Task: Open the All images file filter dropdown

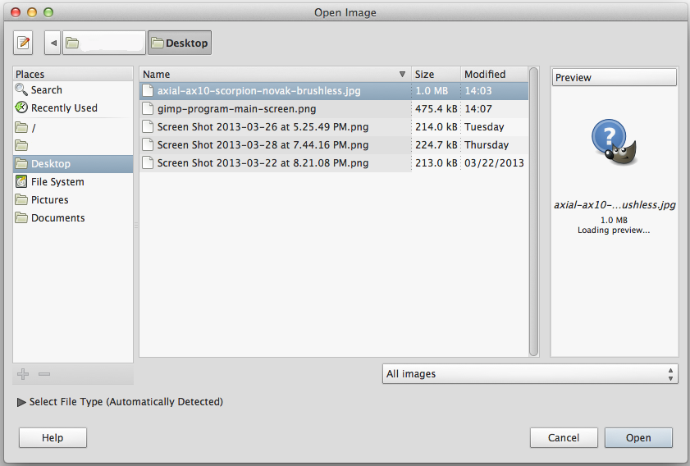Action: pyautogui.click(x=530, y=374)
